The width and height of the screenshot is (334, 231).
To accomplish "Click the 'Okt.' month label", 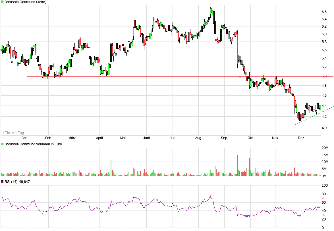I will coord(250,138).
